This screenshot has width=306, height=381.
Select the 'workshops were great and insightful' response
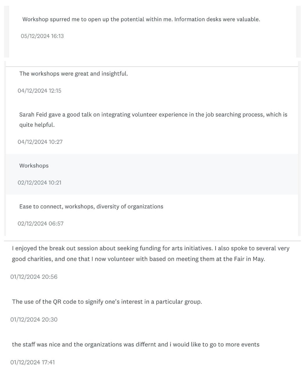coord(74,74)
